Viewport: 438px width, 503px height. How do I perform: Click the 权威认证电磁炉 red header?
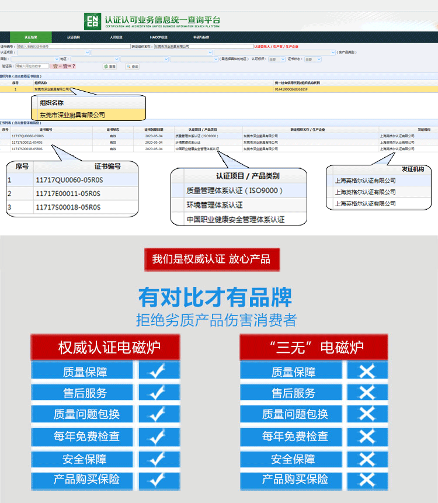click(x=106, y=347)
